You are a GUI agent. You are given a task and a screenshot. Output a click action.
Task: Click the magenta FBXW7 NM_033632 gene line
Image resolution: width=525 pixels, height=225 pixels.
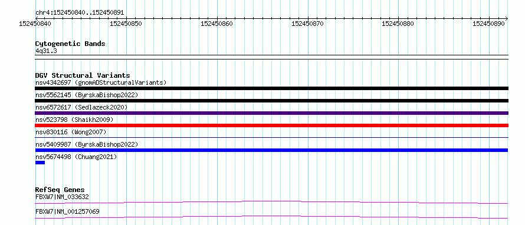coord(271,202)
